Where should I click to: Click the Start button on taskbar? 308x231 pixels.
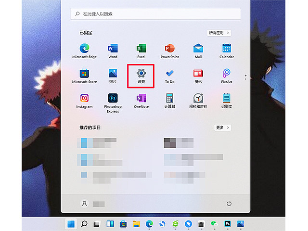[71, 224]
